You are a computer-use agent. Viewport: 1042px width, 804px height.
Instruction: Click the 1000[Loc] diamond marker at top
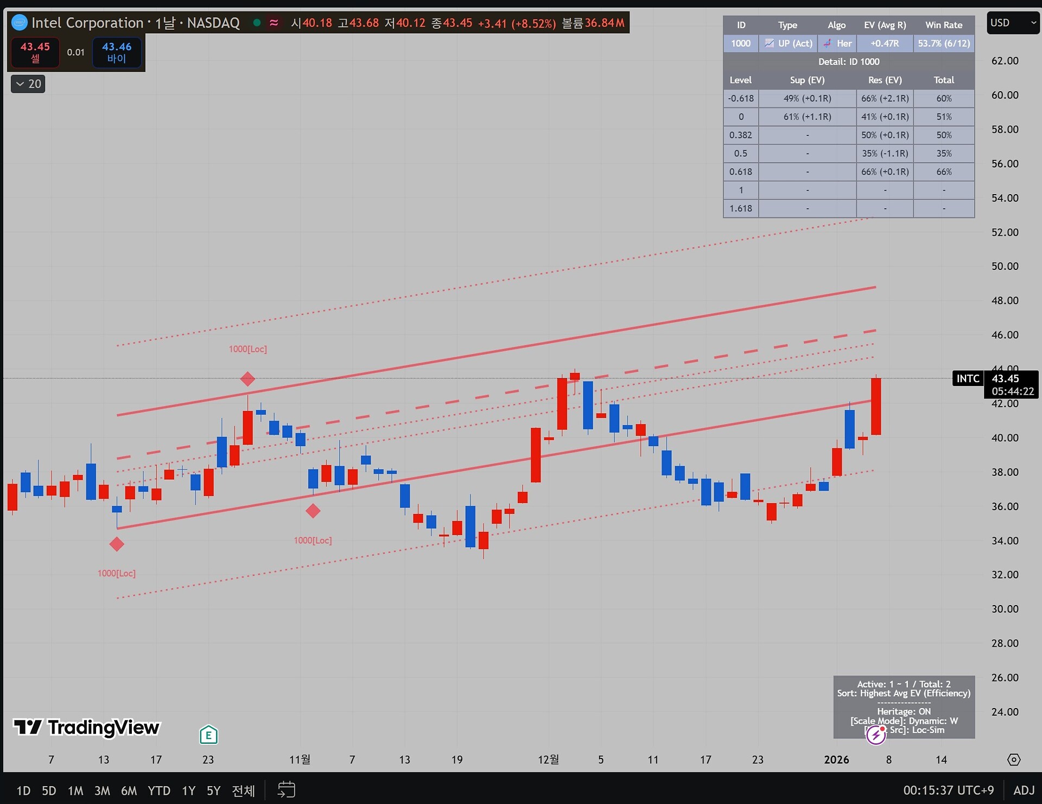tap(247, 379)
